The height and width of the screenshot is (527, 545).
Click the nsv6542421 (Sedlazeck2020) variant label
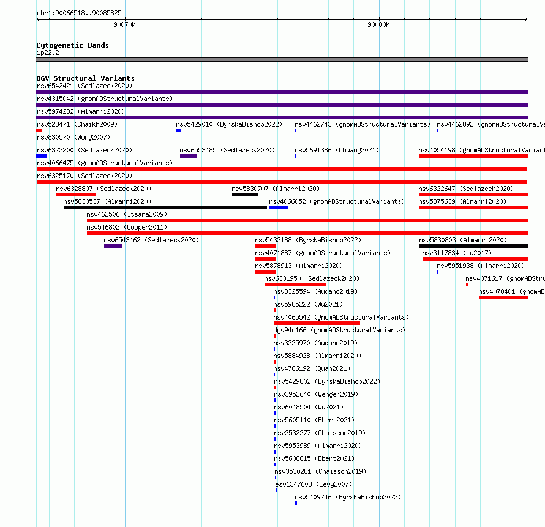coord(85,86)
